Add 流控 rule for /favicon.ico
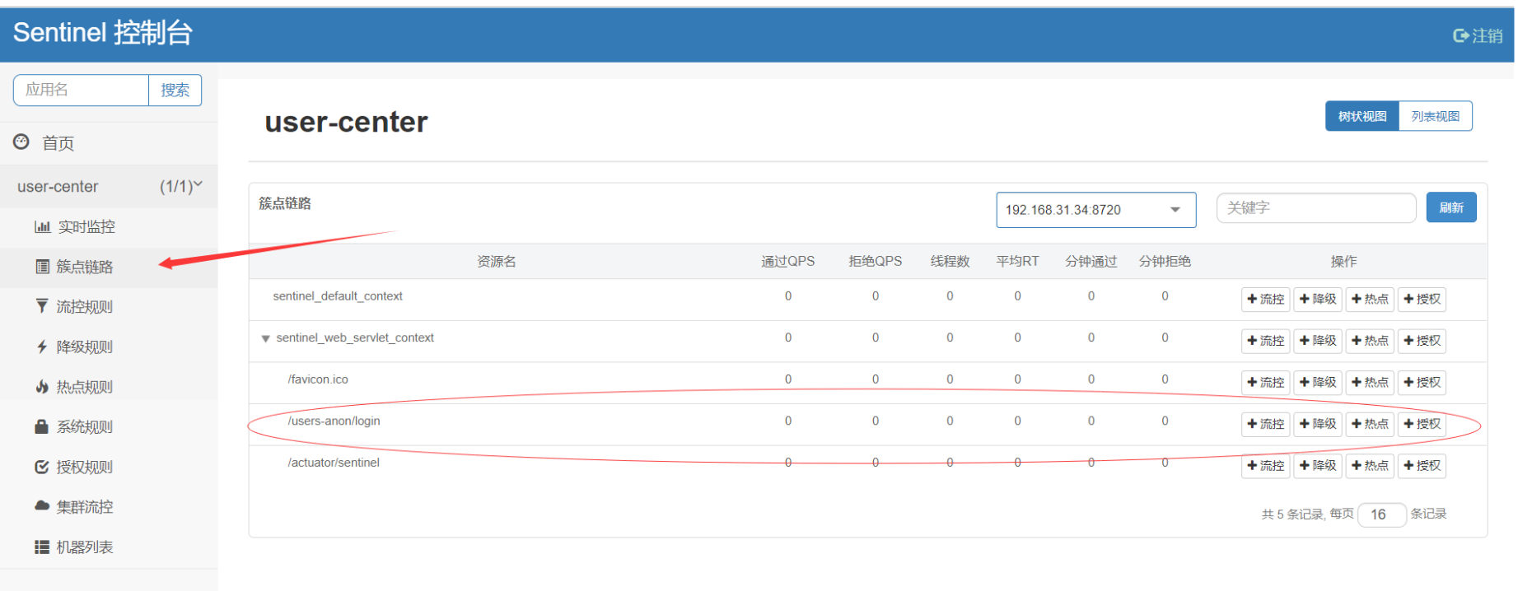 tap(1266, 382)
